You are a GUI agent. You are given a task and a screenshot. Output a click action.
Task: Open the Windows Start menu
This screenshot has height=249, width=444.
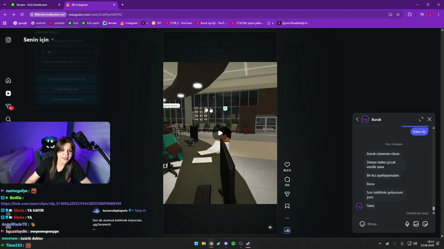point(196,243)
